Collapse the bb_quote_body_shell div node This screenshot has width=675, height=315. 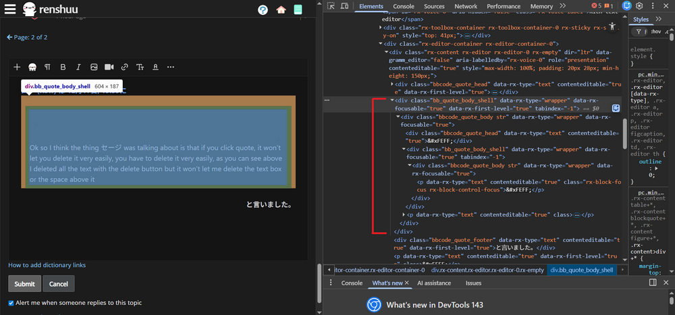pos(393,100)
